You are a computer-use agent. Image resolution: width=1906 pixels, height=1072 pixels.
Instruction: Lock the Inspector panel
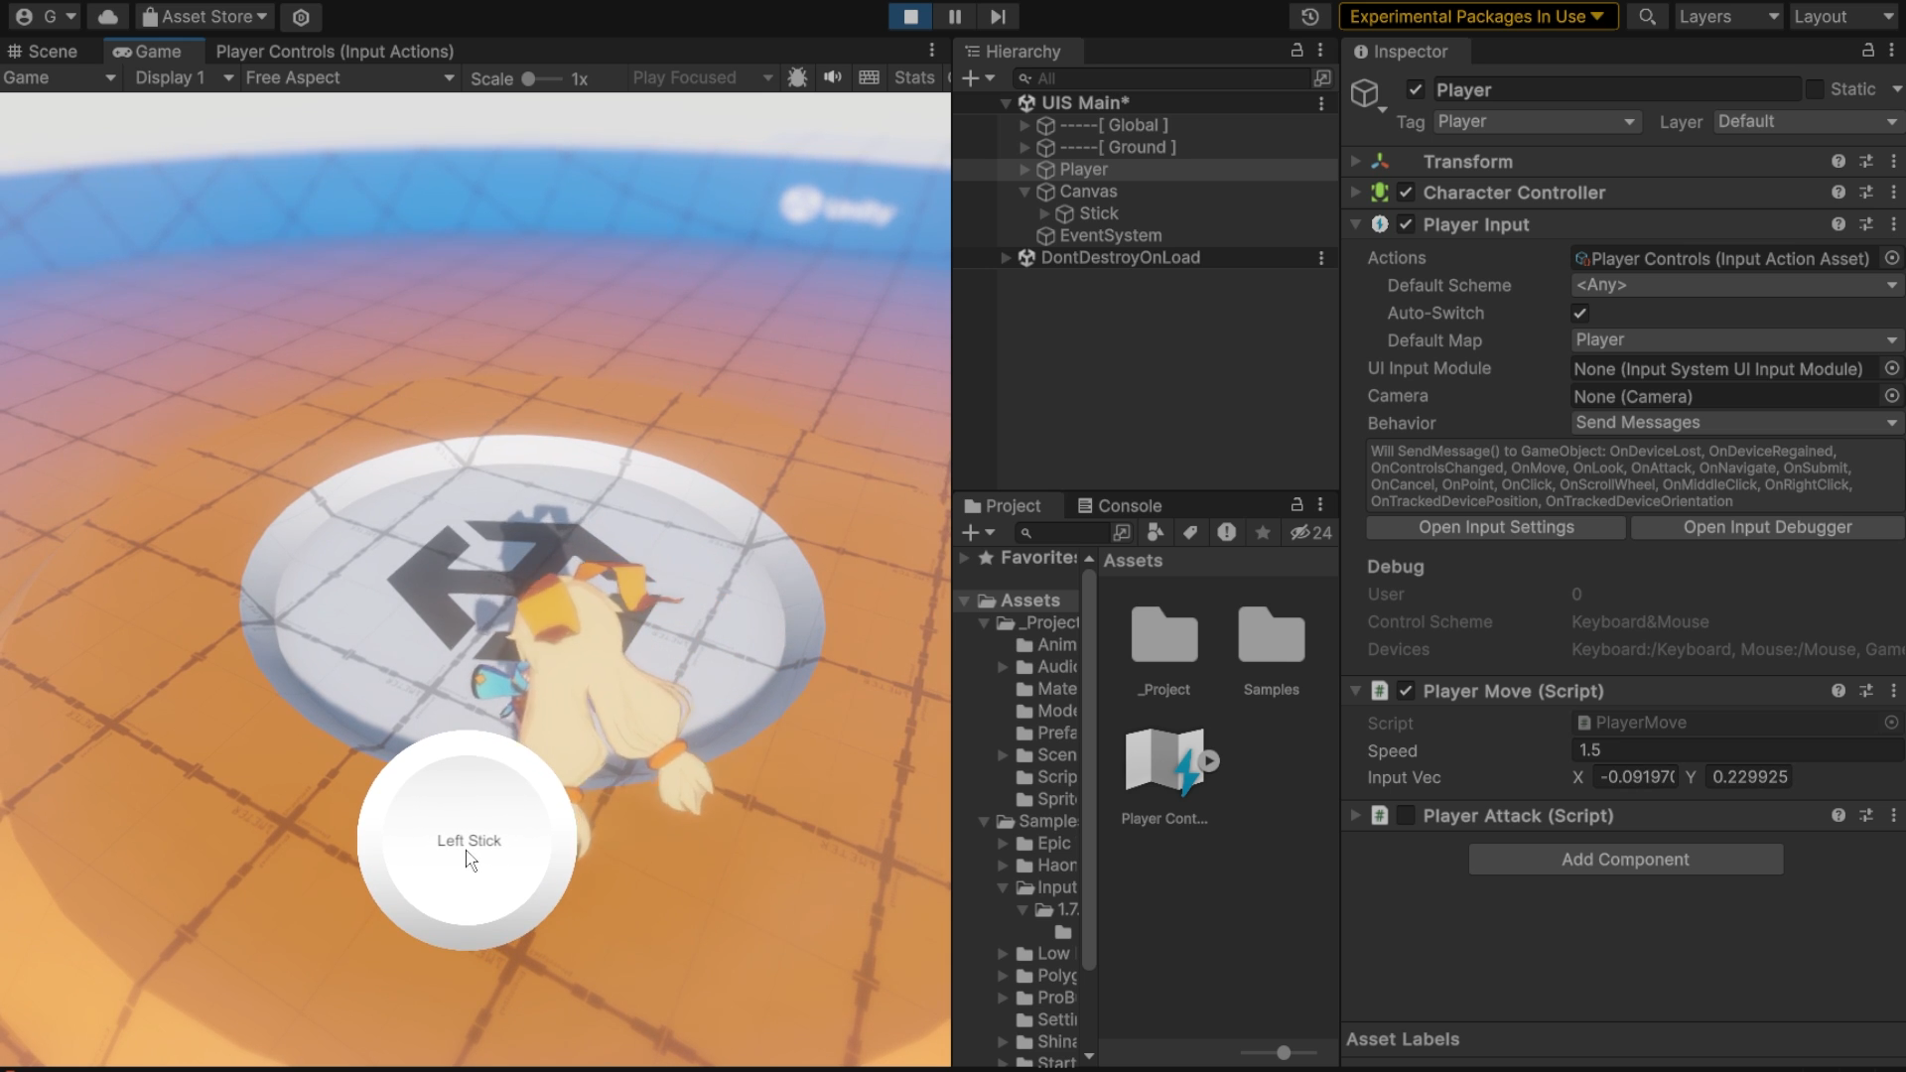coord(1867,51)
